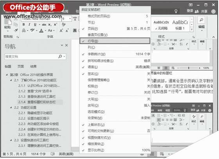Click the search magnifier in navigation pane

click(x=60, y=56)
